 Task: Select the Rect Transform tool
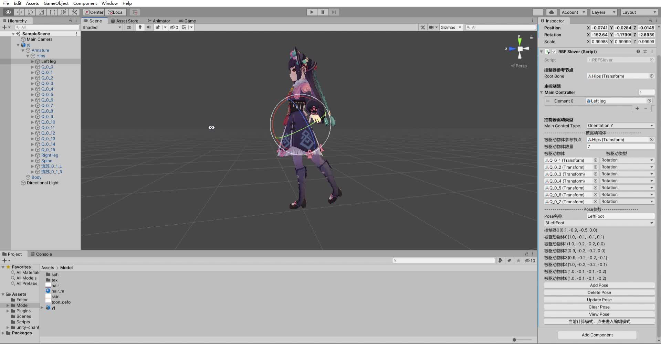coord(52,12)
